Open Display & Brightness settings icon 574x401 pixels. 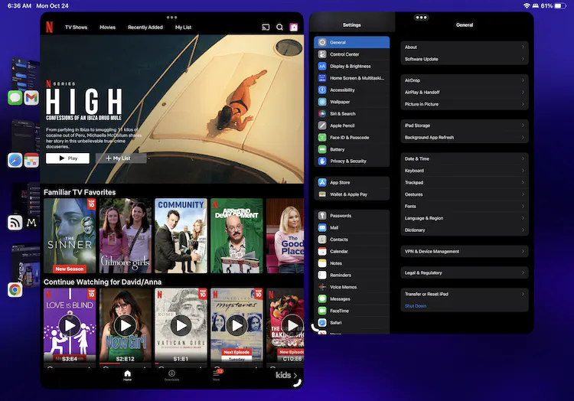[x=322, y=67]
